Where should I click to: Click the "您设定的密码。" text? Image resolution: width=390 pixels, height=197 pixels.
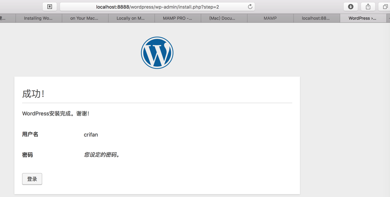click(102, 155)
